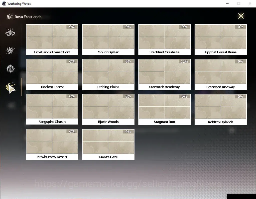Click the Mawburrow Desert label text

point(52,157)
